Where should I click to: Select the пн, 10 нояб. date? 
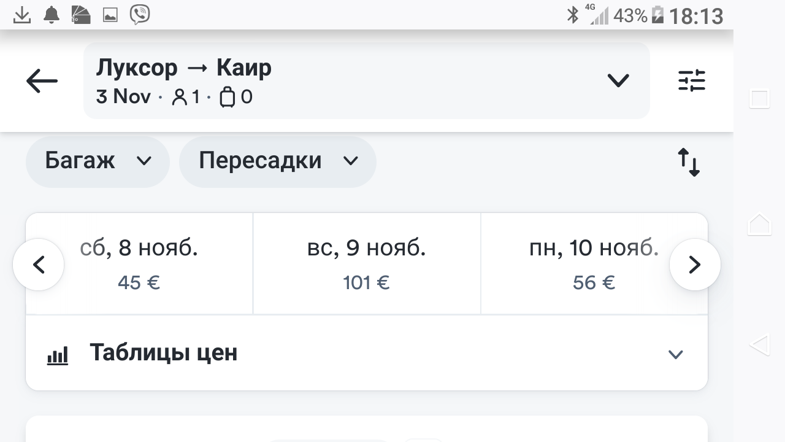pyautogui.click(x=594, y=263)
